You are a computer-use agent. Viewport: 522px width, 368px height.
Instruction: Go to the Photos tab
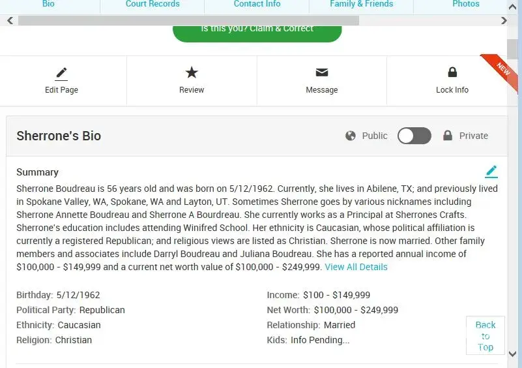click(x=465, y=5)
